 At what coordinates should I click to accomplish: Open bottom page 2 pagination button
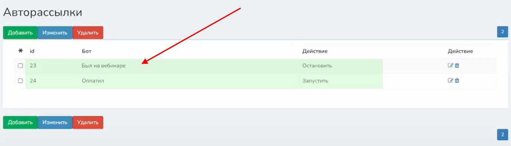[x=503, y=135]
